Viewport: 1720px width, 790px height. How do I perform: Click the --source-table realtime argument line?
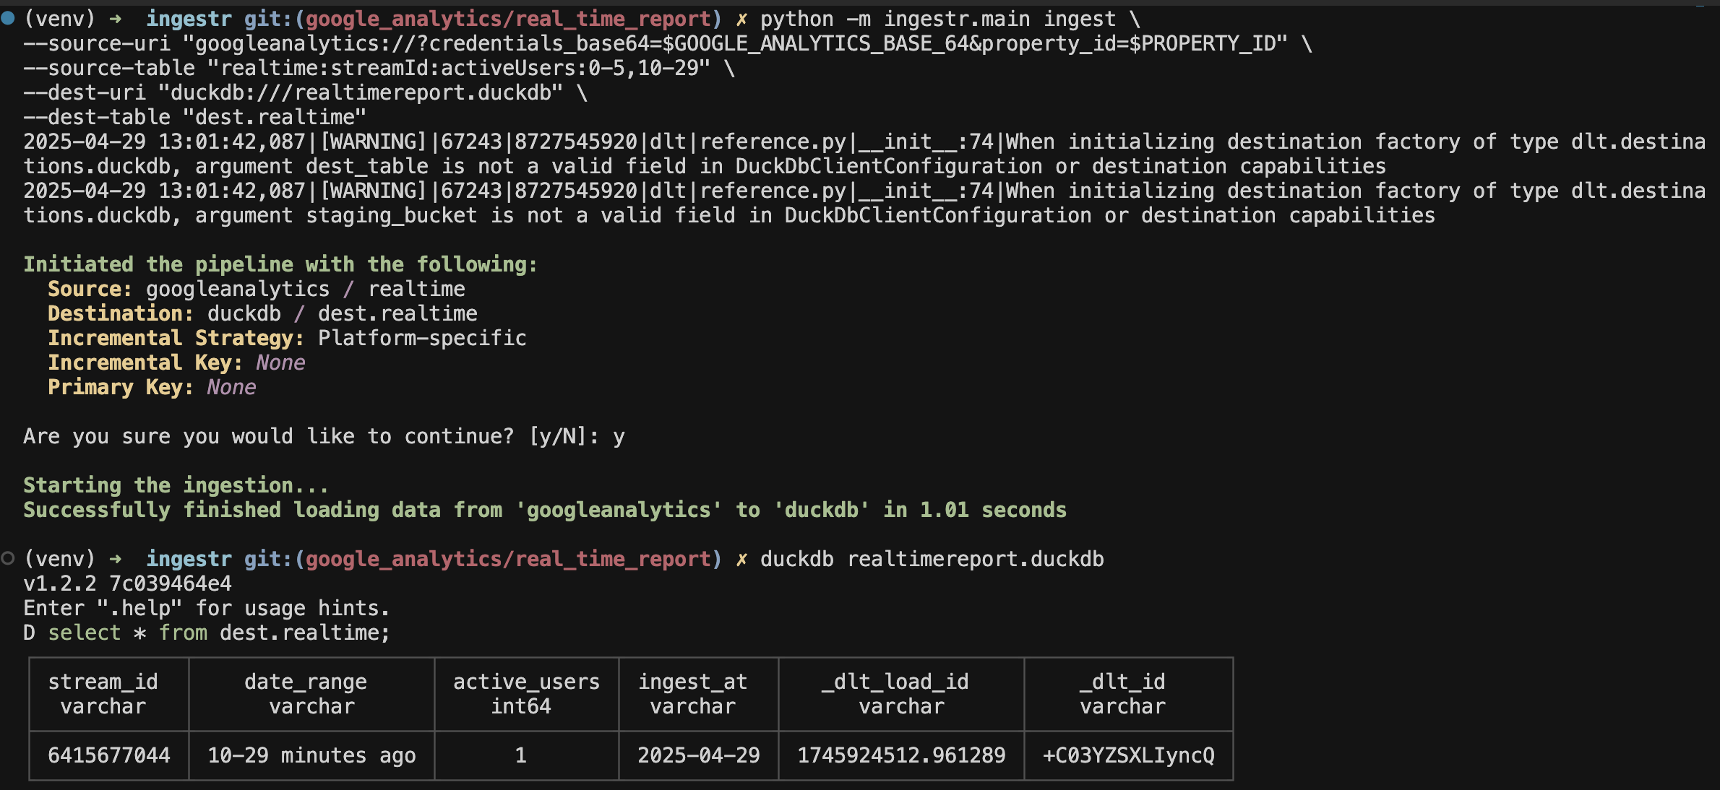point(379,68)
